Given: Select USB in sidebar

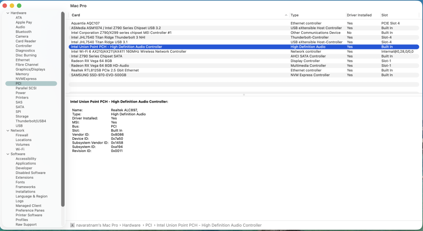Looking at the screenshot, I should [x=19, y=126].
